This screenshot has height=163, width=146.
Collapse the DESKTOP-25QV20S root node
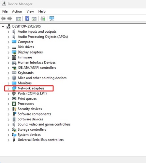point(3,26)
